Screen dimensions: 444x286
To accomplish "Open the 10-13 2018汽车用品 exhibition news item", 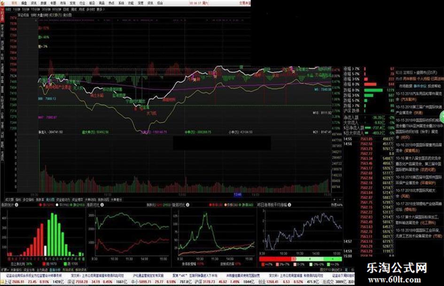I will click(419, 96).
